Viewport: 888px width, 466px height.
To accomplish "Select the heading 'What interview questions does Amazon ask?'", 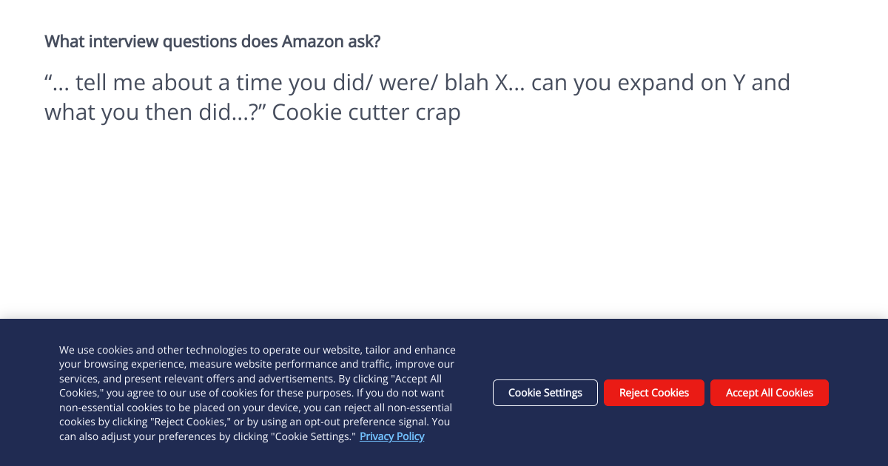I will tap(212, 41).
